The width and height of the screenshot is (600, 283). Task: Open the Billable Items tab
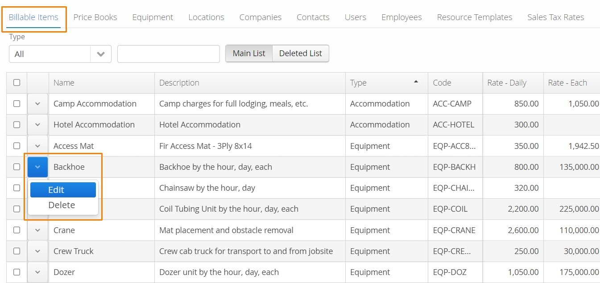[33, 17]
